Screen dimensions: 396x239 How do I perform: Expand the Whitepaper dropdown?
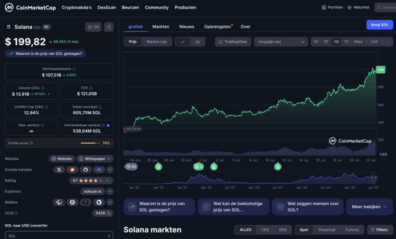(x=95, y=159)
